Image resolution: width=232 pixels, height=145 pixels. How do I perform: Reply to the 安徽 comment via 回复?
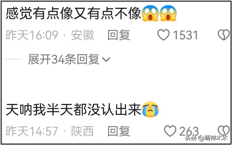point(119,35)
